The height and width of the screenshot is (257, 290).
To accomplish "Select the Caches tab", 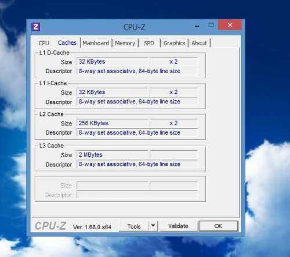I will 67,42.
